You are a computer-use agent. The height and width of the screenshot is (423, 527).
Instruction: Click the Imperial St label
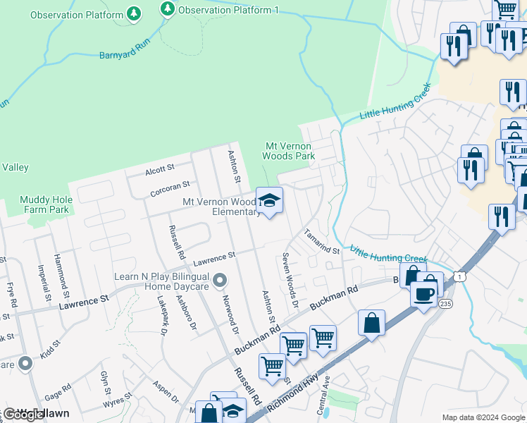(44, 283)
